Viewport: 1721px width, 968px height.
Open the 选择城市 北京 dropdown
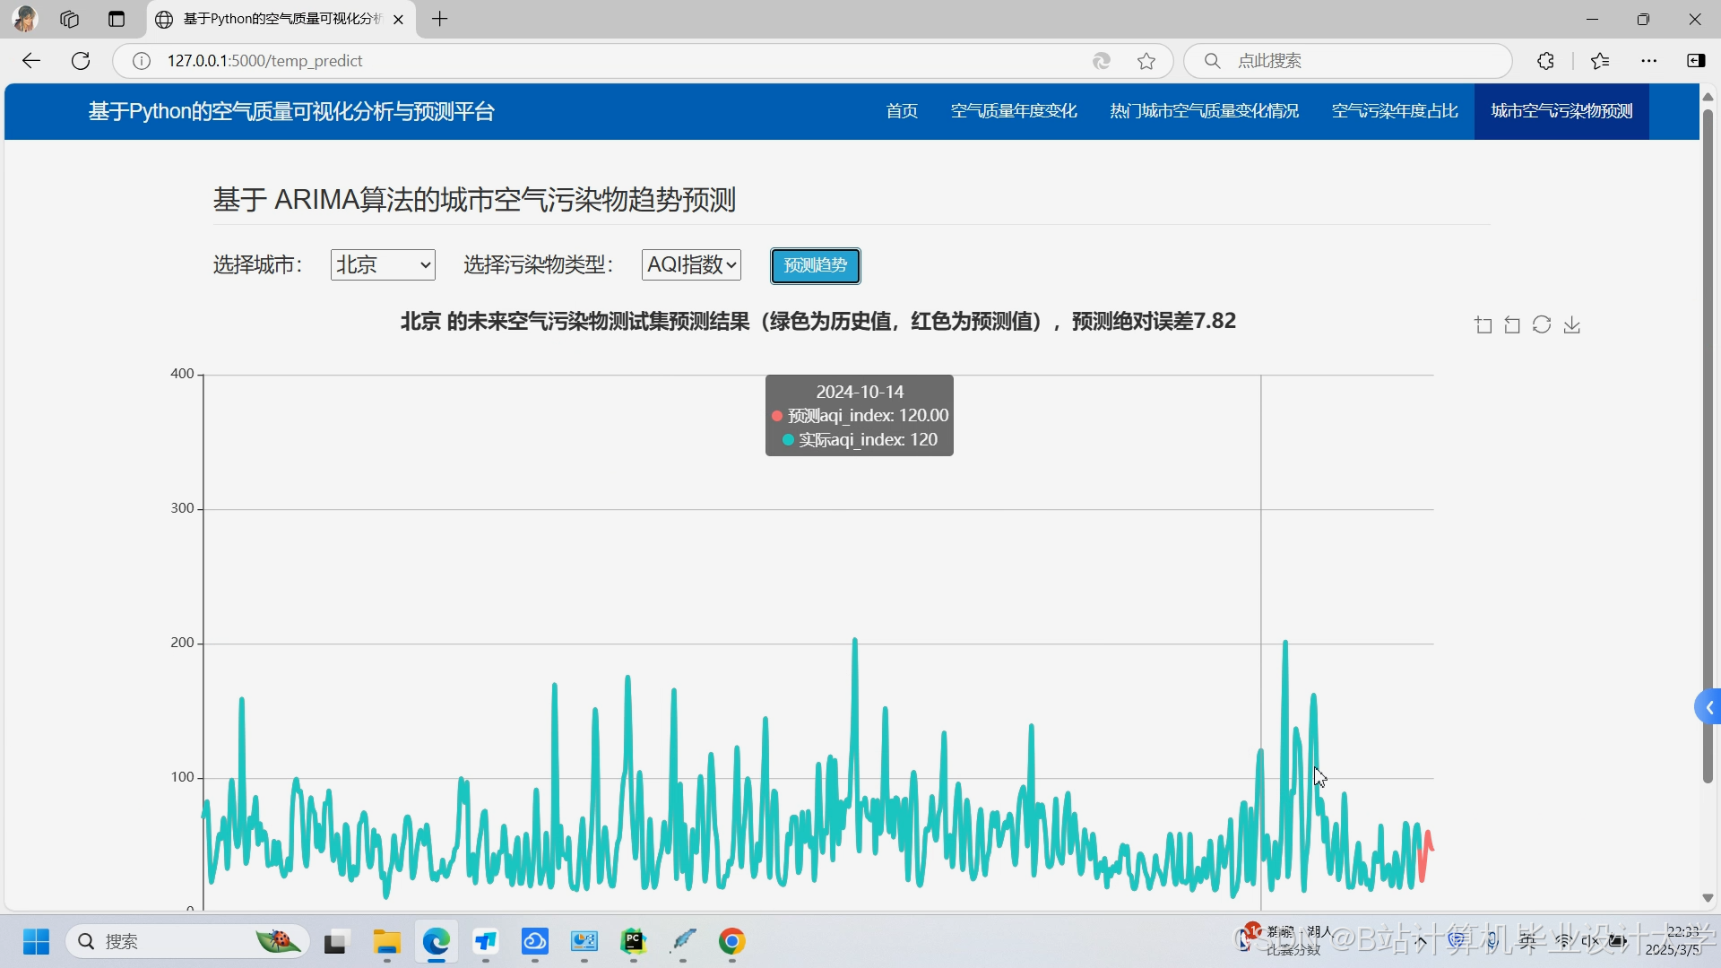(383, 265)
